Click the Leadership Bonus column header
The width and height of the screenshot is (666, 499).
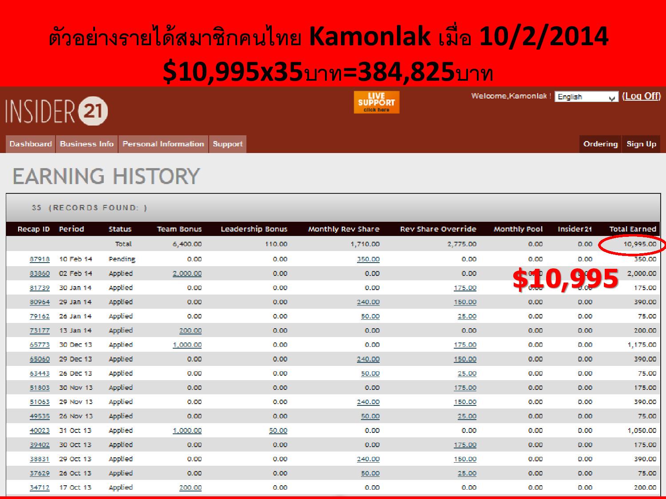pos(254,229)
